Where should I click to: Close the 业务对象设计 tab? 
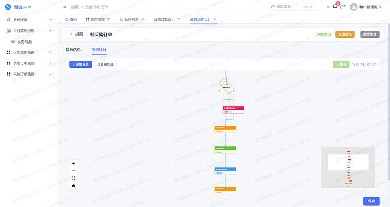pyautogui.click(x=179, y=19)
